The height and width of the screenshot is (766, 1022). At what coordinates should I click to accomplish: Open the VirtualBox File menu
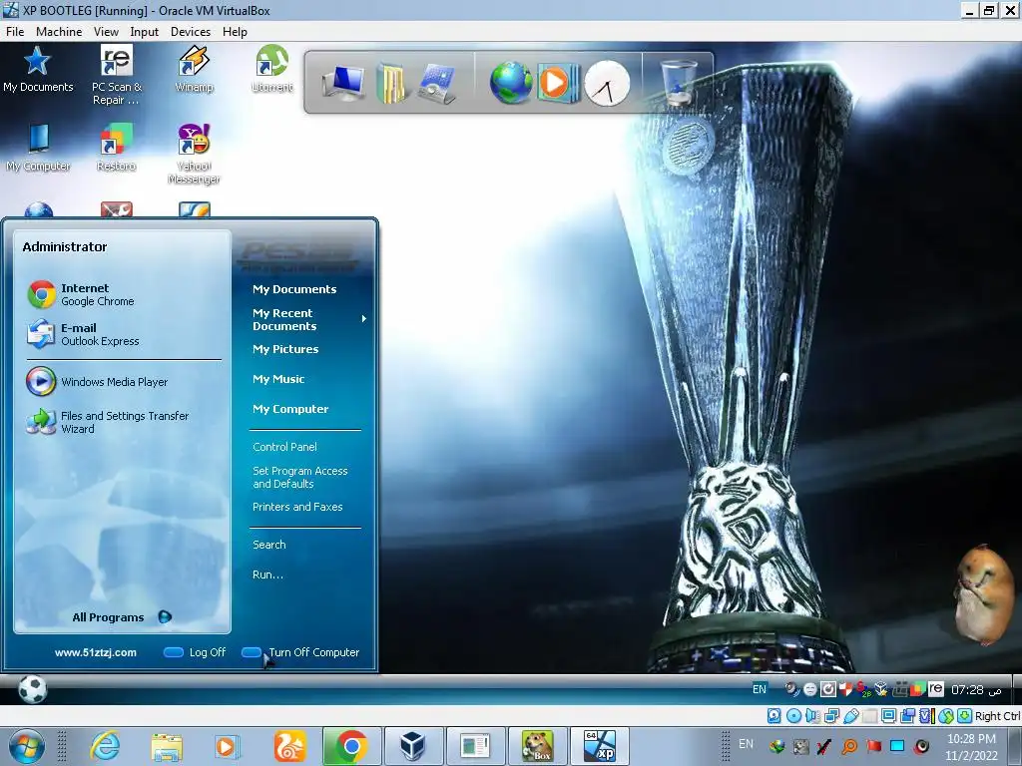pos(15,31)
